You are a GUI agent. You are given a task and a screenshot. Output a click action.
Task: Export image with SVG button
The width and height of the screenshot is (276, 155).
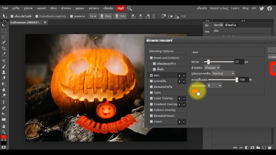(x=120, y=16)
